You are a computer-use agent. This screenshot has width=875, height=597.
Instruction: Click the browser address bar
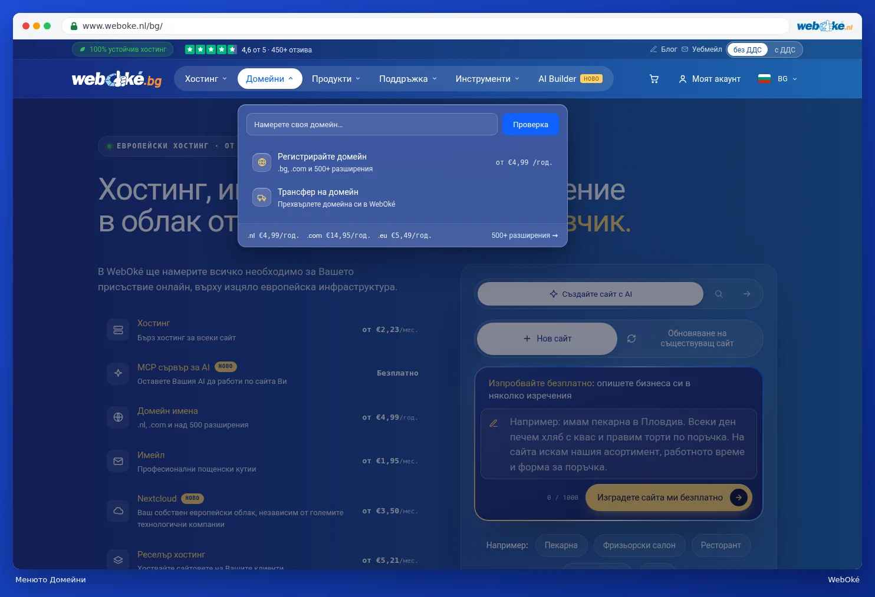[425, 26]
